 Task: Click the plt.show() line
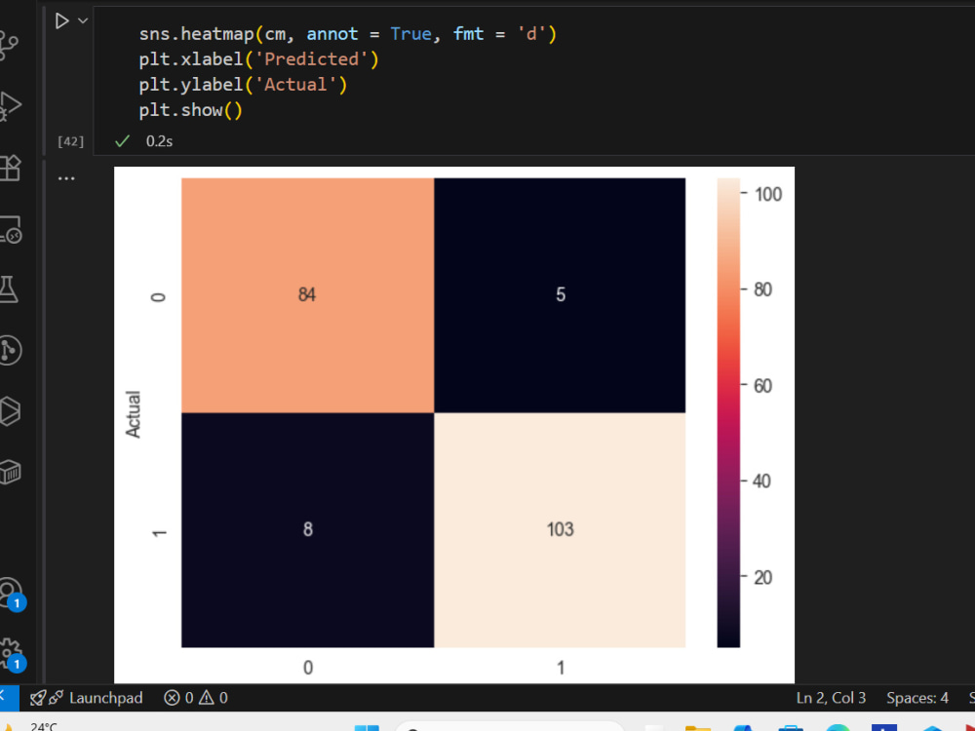click(190, 110)
